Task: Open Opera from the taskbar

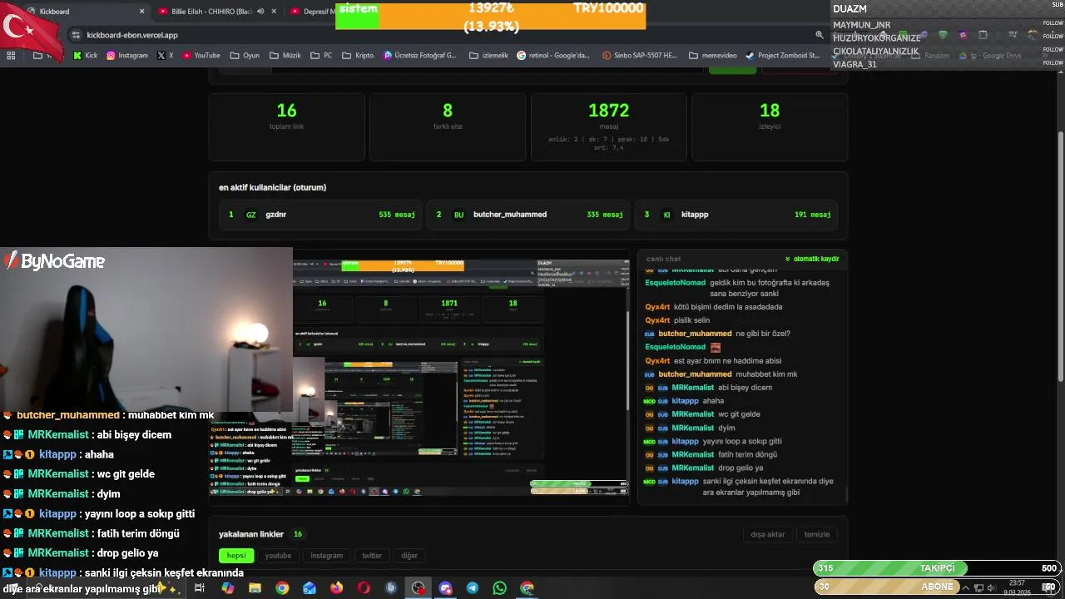Action: click(364, 588)
